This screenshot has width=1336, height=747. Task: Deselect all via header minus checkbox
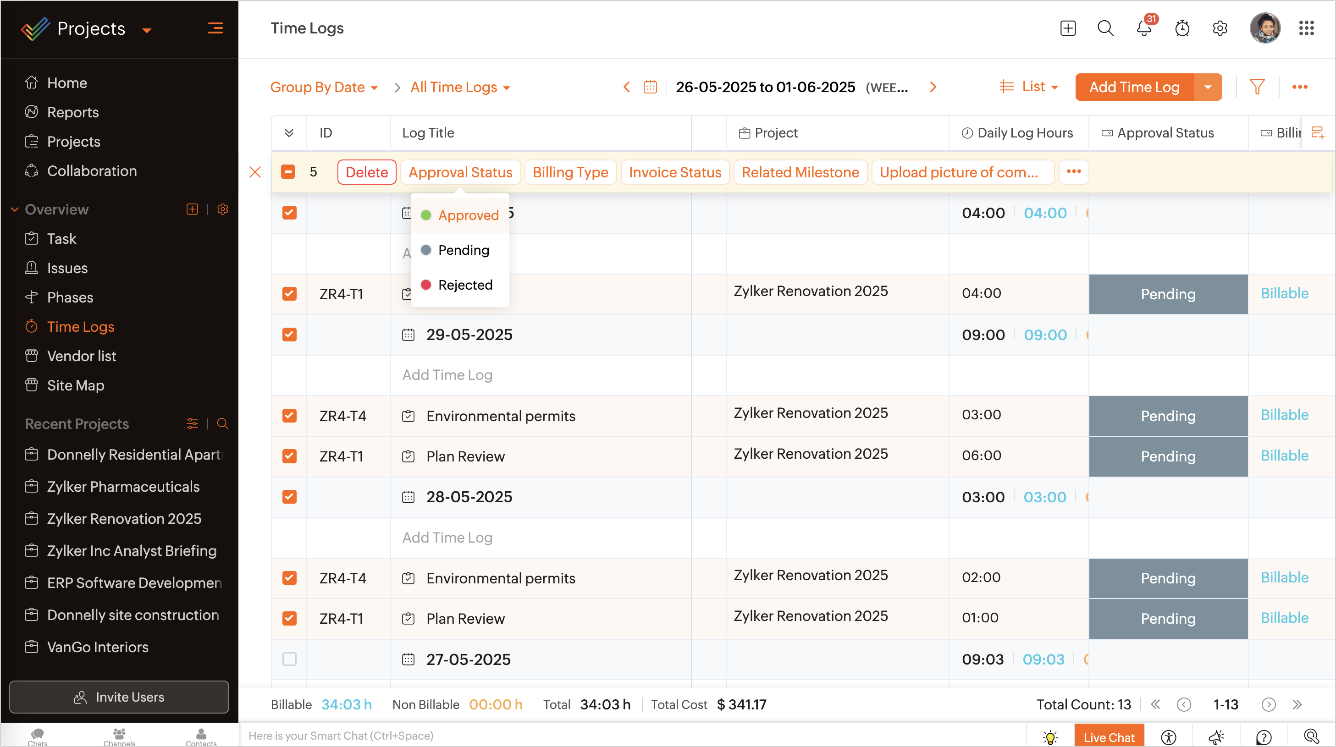pos(288,172)
